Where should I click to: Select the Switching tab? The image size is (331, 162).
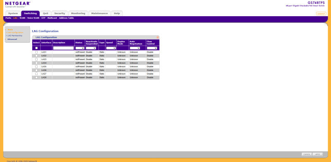[x=30, y=13]
